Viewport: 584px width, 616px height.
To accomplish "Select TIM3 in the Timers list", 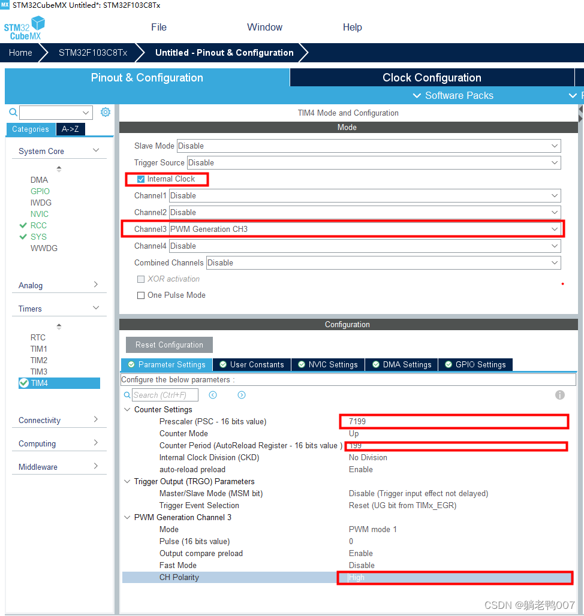I will (39, 372).
